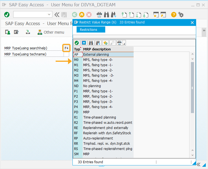Select M3 MPS, fixing type -3- row
This screenshot has width=208, height=169.
click(104, 76)
